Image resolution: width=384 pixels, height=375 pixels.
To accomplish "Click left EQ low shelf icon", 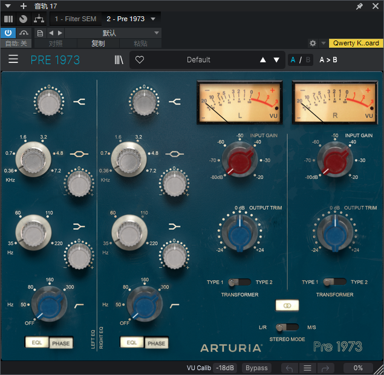I will pos(79,227).
